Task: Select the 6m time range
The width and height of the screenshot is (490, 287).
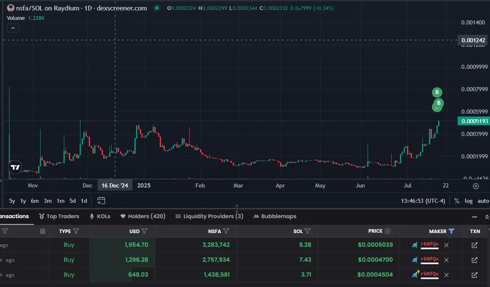Action: click(35, 201)
